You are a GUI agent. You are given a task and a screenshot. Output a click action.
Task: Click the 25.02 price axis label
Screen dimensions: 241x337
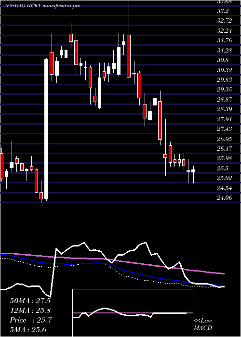point(225,178)
